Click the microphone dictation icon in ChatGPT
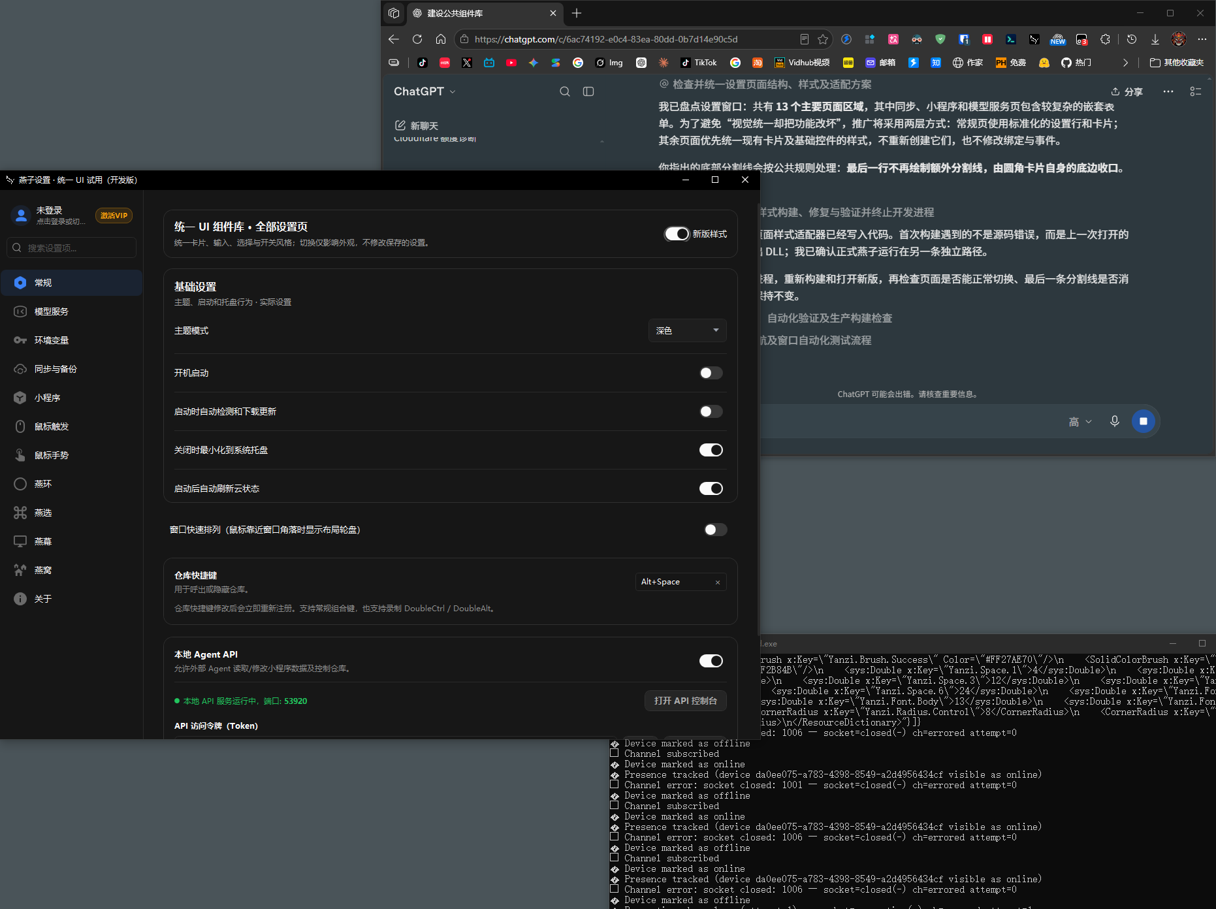Screen dimensions: 1216x909 coord(1115,421)
